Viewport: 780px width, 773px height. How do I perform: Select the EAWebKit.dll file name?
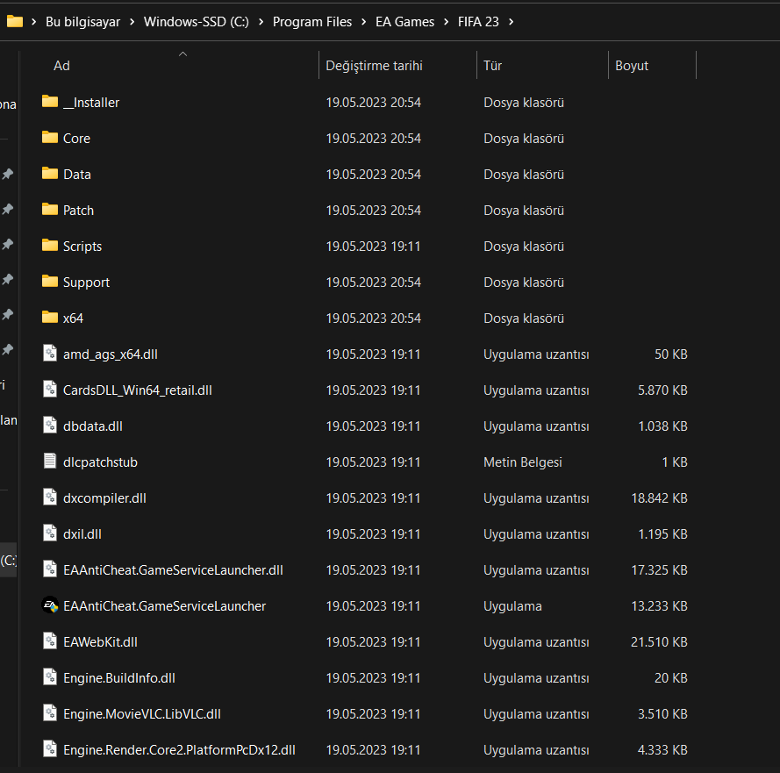[x=100, y=641]
